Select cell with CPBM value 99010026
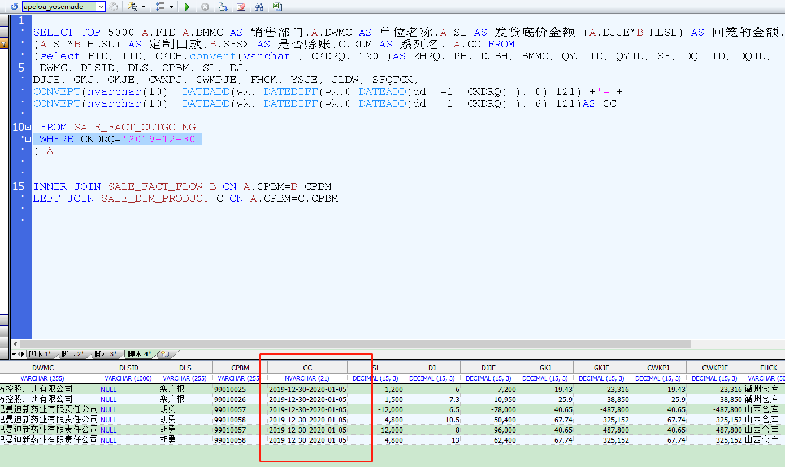Screen dimensions: 785x467 [240, 399]
